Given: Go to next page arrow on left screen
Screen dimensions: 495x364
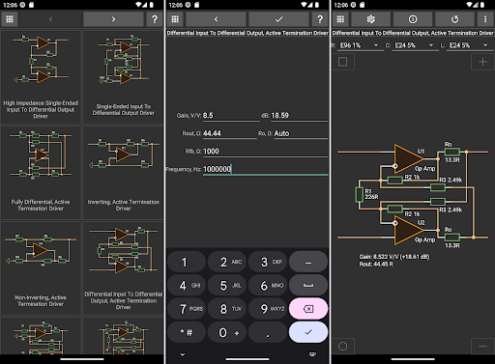Looking at the screenshot, I should pyautogui.click(x=113, y=19).
